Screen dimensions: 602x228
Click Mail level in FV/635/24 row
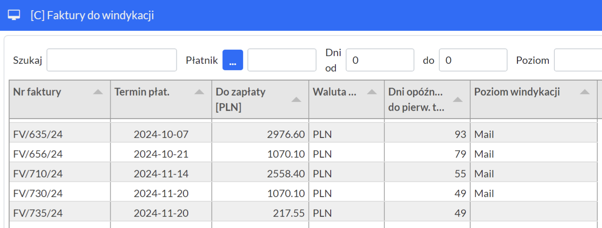pyautogui.click(x=484, y=135)
